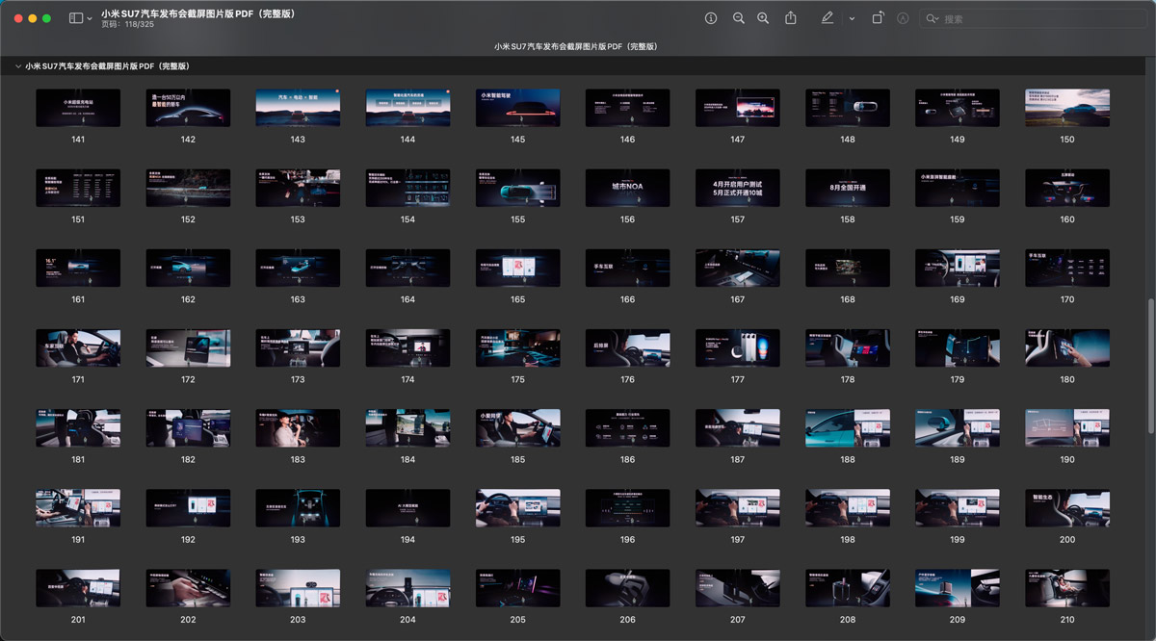This screenshot has width=1156, height=641.
Task: Select the page 177 thumbnail
Action: click(x=738, y=347)
